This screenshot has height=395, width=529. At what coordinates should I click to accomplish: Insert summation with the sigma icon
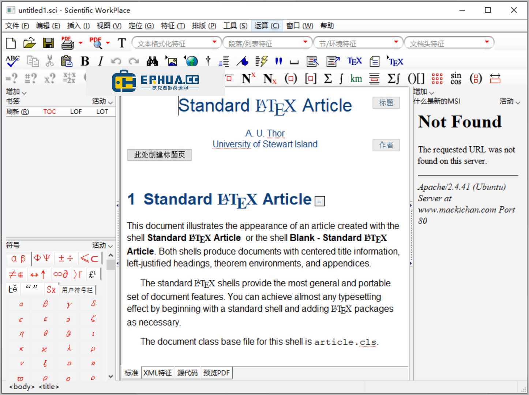pyautogui.click(x=328, y=78)
